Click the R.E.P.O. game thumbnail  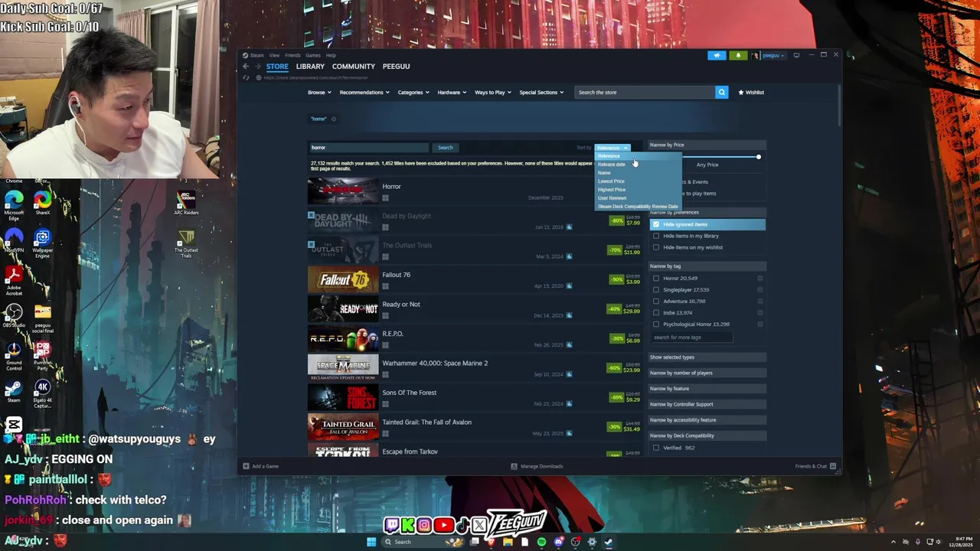pos(343,339)
